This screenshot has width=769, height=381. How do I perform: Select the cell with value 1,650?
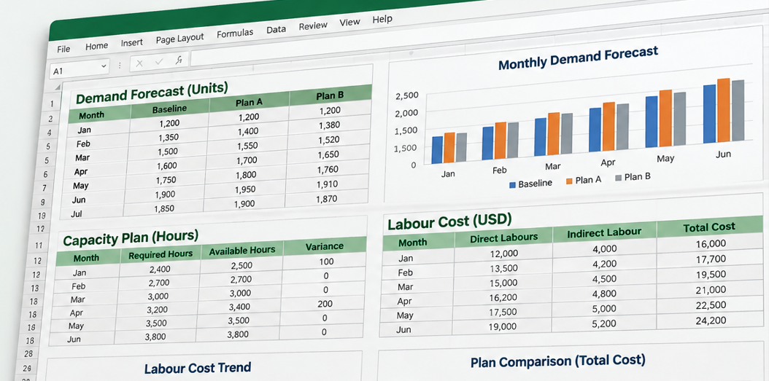pos(328,154)
